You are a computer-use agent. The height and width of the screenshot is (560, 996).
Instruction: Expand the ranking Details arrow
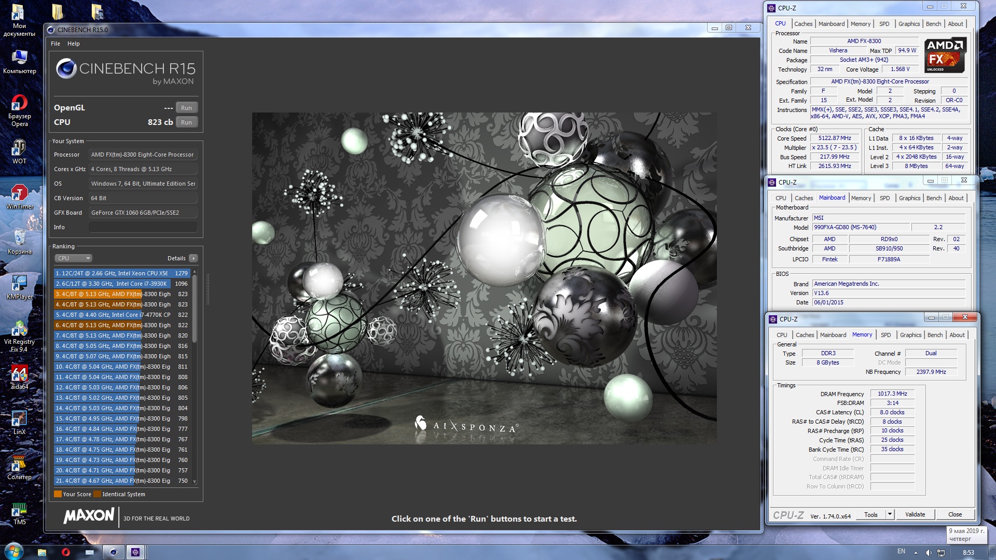pos(193,258)
